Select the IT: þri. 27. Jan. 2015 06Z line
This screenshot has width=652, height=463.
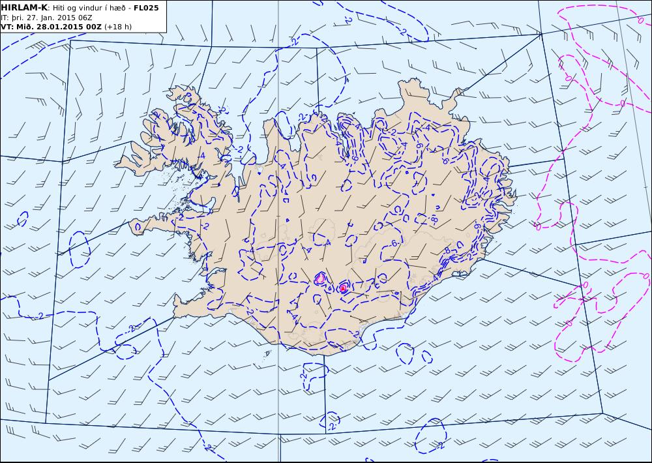[46, 18]
